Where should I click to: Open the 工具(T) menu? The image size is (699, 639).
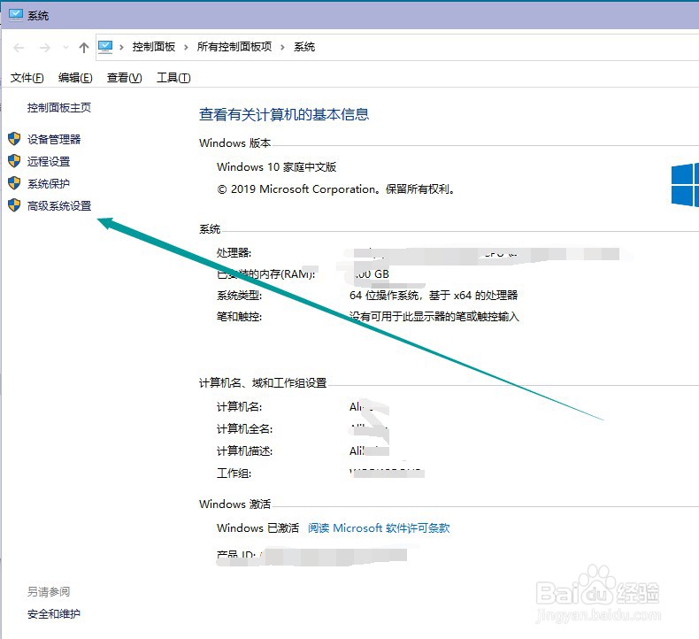(x=173, y=78)
